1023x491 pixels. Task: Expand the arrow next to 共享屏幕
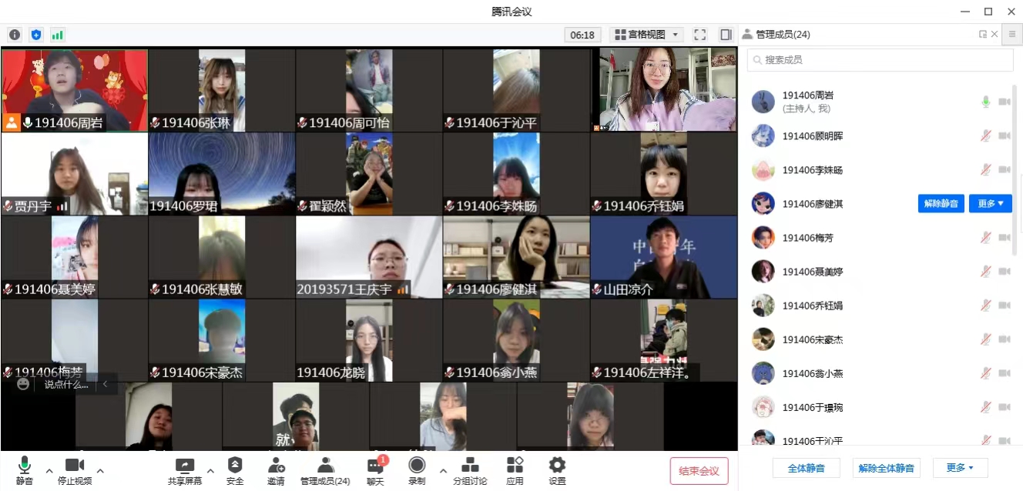[x=210, y=470]
